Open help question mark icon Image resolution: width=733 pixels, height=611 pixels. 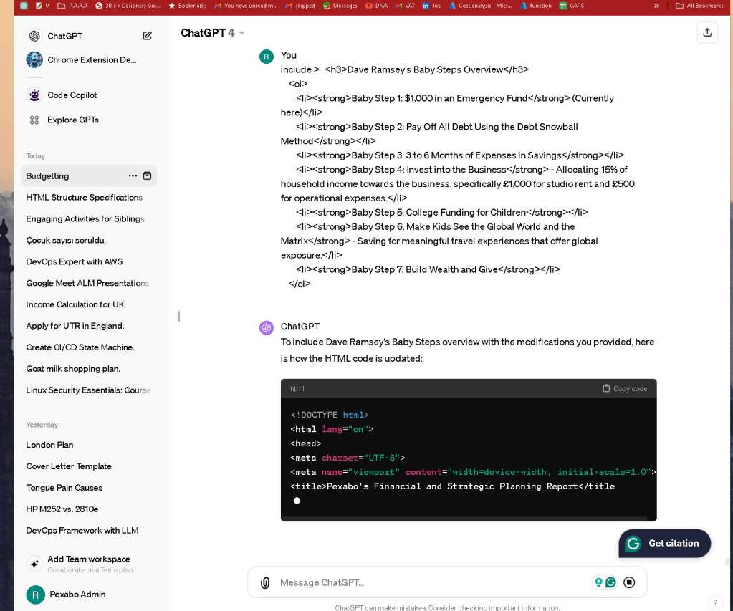point(714,602)
